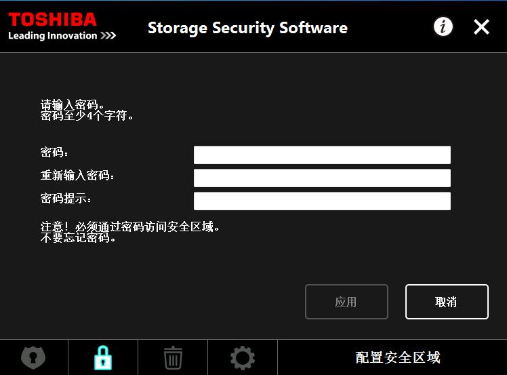Click the Toshiba Leading Innovation logo

62,26
